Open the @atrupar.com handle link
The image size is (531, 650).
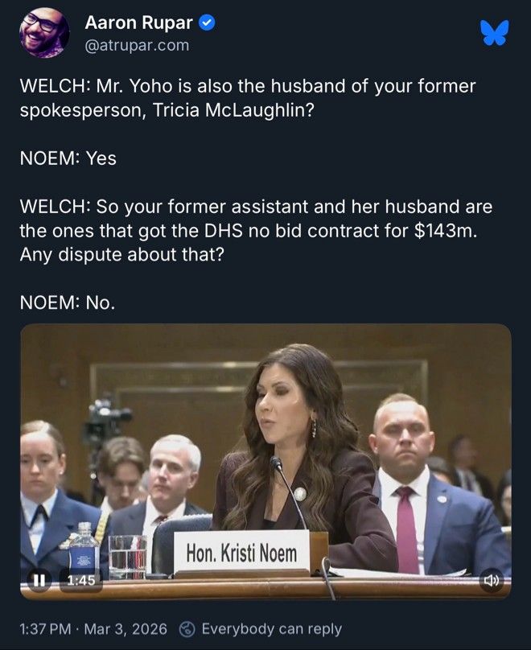(x=137, y=45)
